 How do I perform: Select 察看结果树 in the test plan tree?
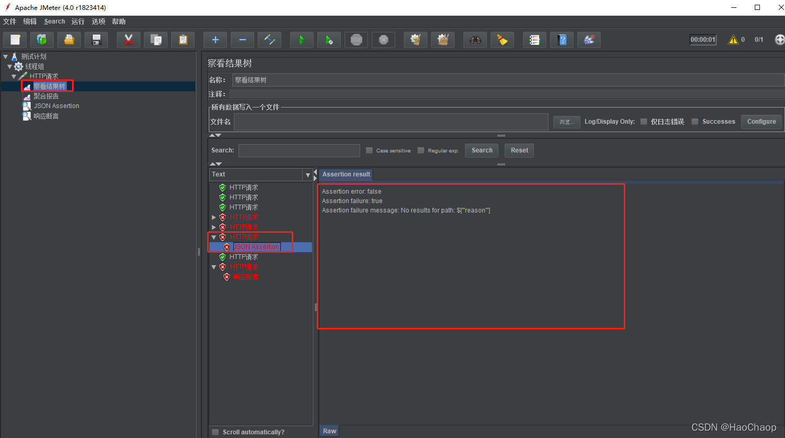[50, 86]
